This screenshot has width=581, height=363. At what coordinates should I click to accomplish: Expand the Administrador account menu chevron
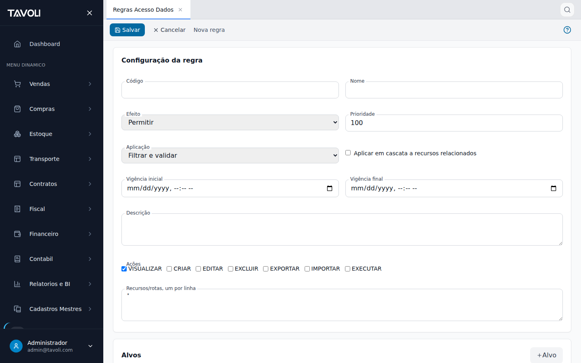(90, 346)
